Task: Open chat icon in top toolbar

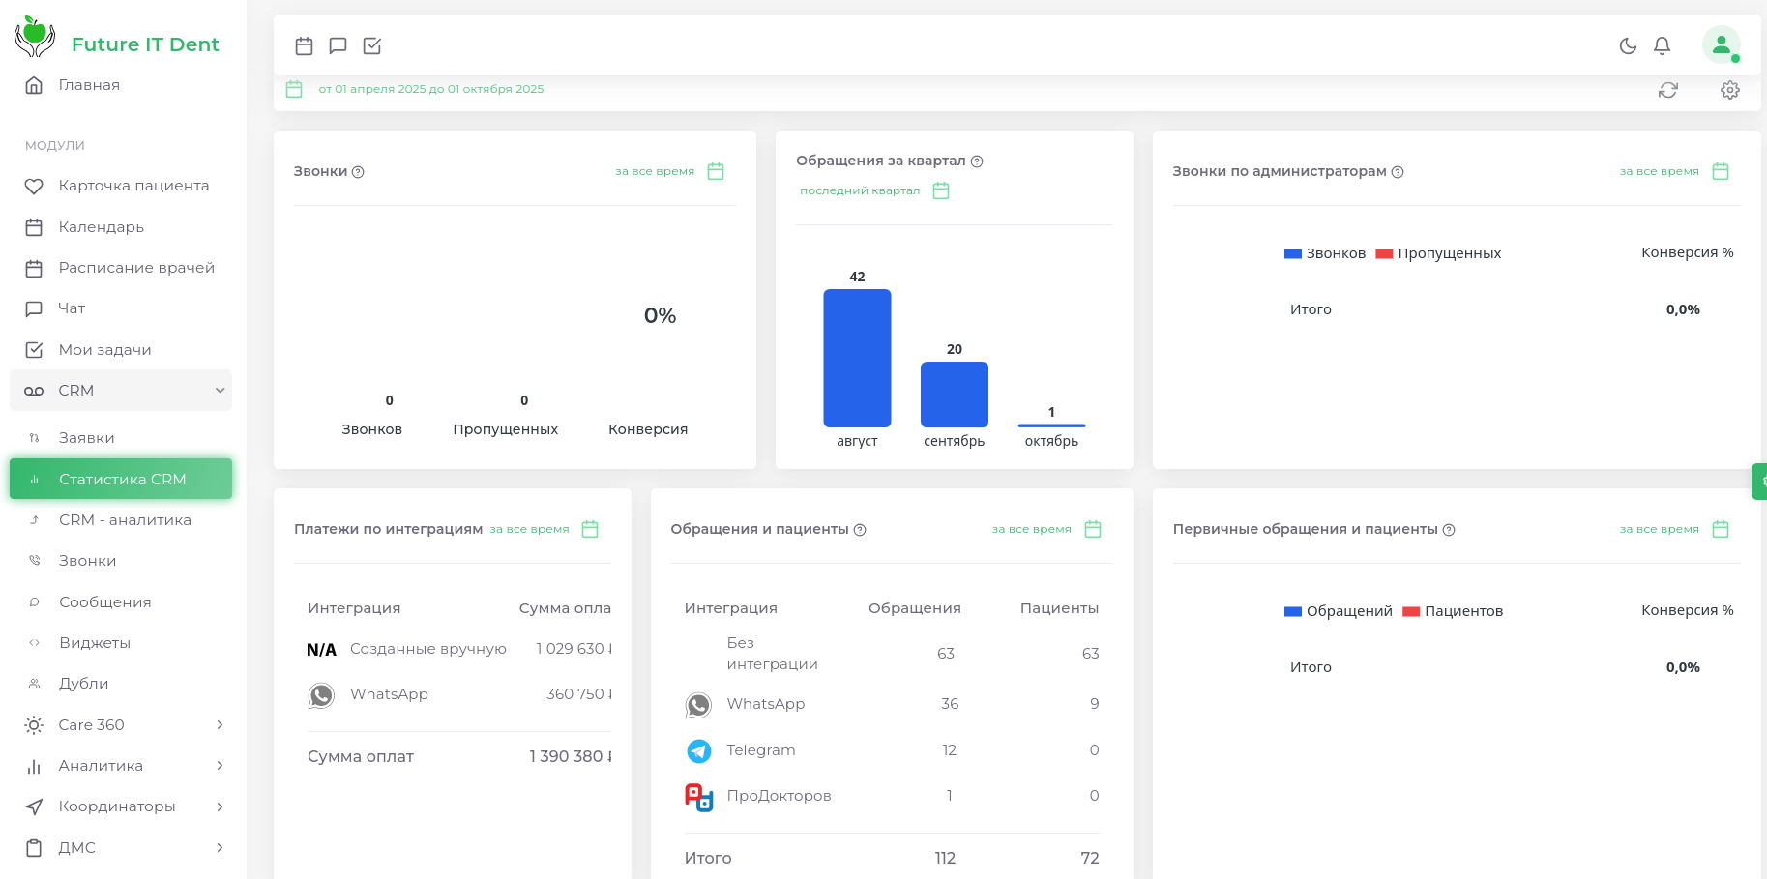Action: coord(338,45)
